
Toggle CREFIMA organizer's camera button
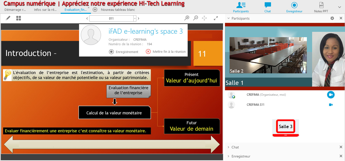[x=331, y=95]
